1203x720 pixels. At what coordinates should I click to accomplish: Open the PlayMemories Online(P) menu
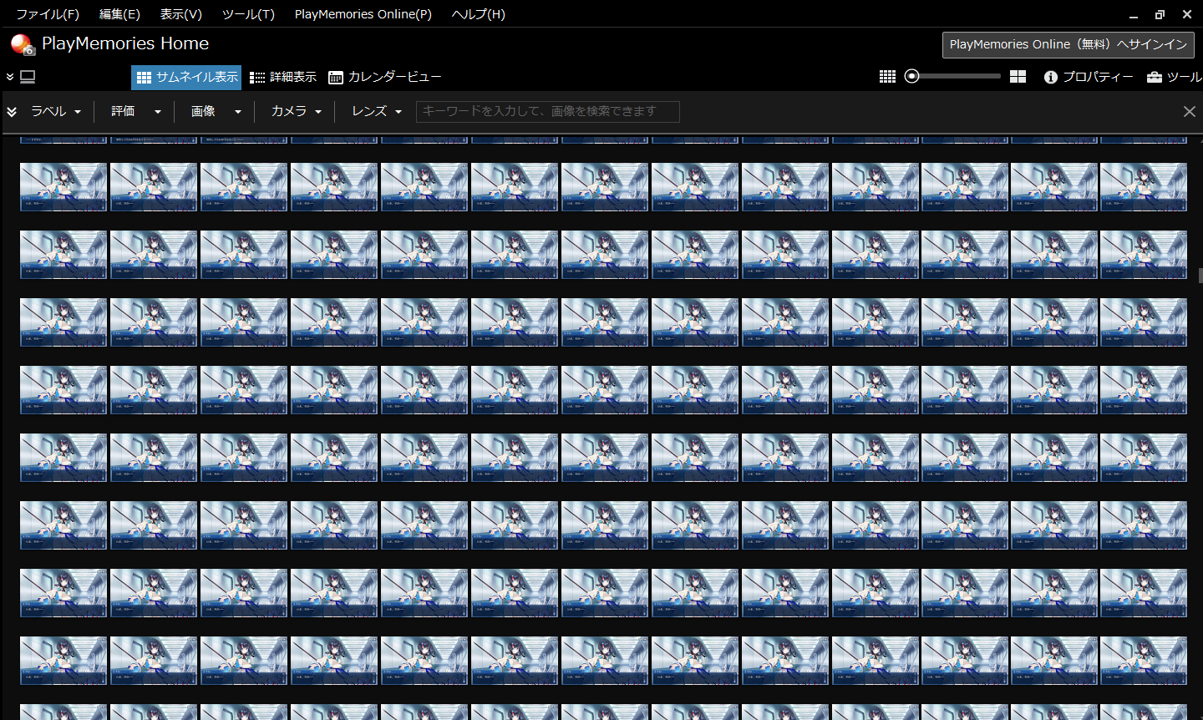(363, 14)
